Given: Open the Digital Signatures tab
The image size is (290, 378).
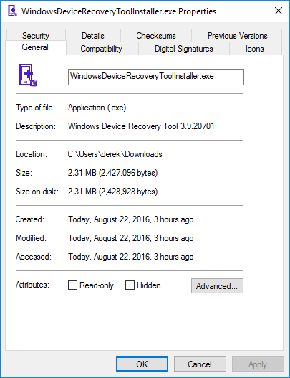Looking at the screenshot, I should click(x=184, y=49).
